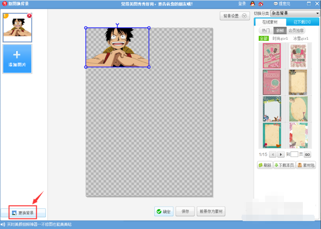
Task: Click the top rotation handle of selection
Action: tap(117, 24)
